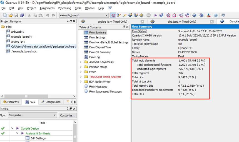Expand the TimeQuest Timing Analyzer folder

(x=81, y=77)
